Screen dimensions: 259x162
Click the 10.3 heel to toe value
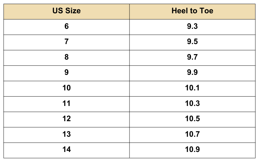click(x=192, y=104)
